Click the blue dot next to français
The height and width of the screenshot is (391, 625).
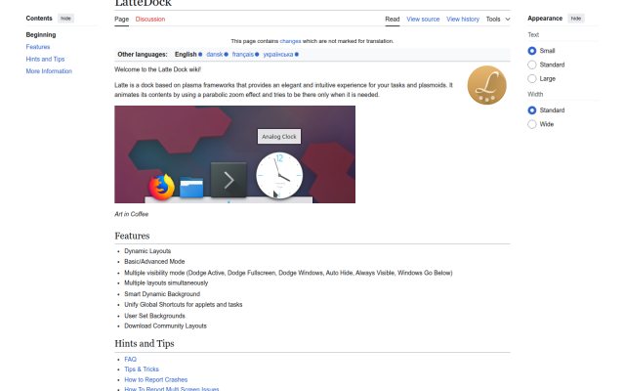tap(257, 55)
